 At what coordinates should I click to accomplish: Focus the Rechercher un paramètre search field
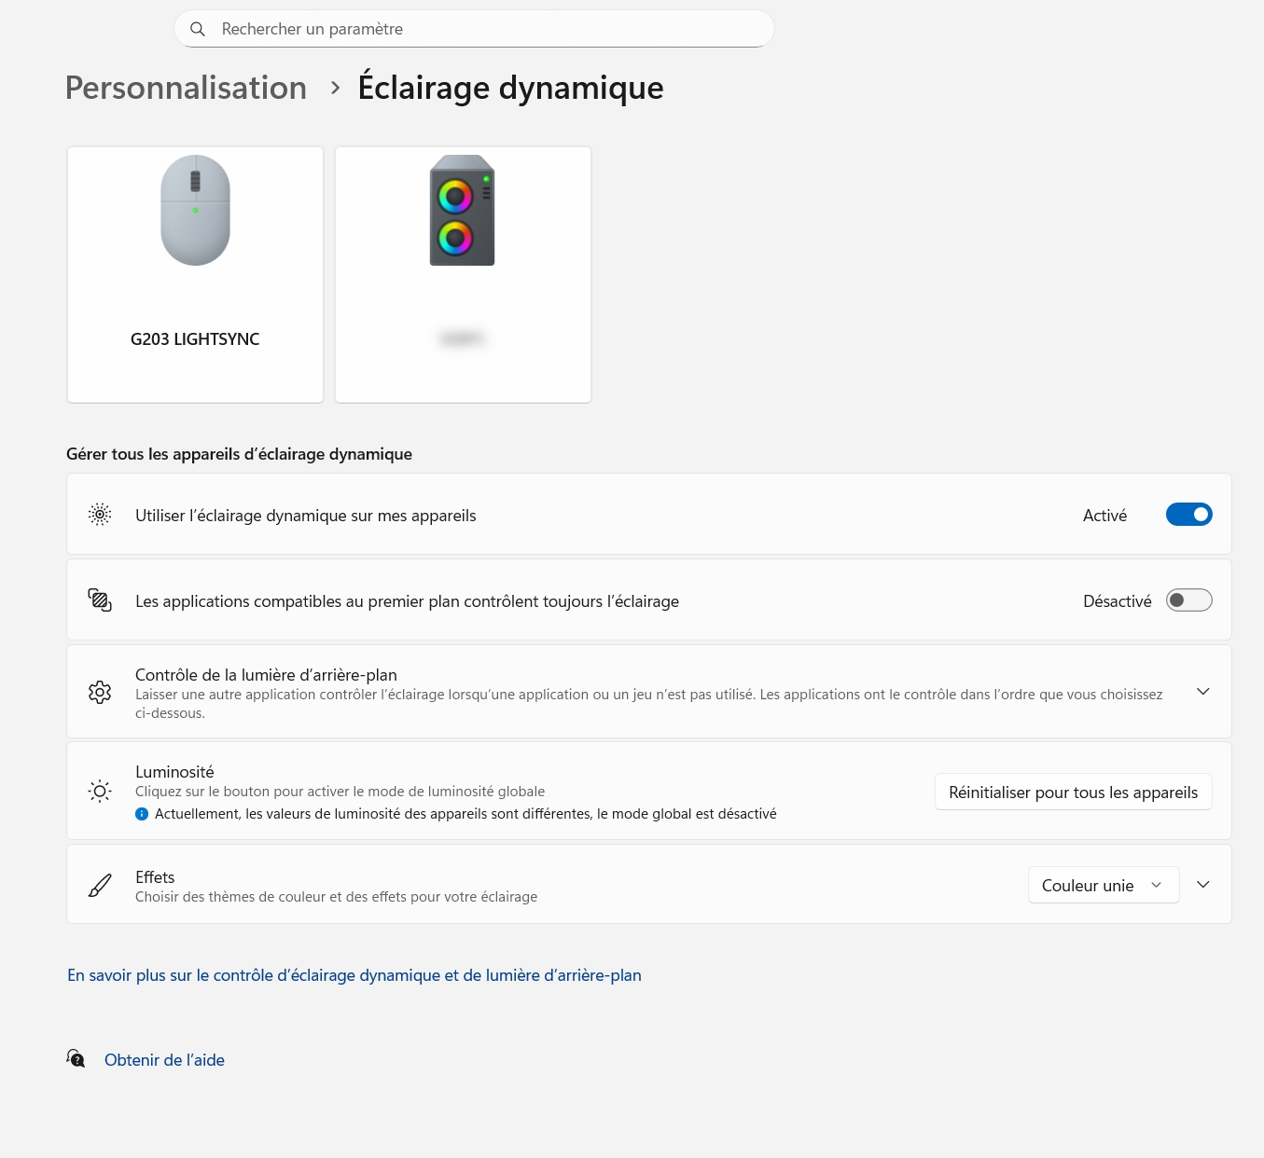(x=485, y=29)
